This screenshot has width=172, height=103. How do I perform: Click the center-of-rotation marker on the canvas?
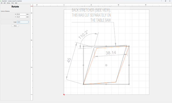pyautogui.click(x=106, y=65)
